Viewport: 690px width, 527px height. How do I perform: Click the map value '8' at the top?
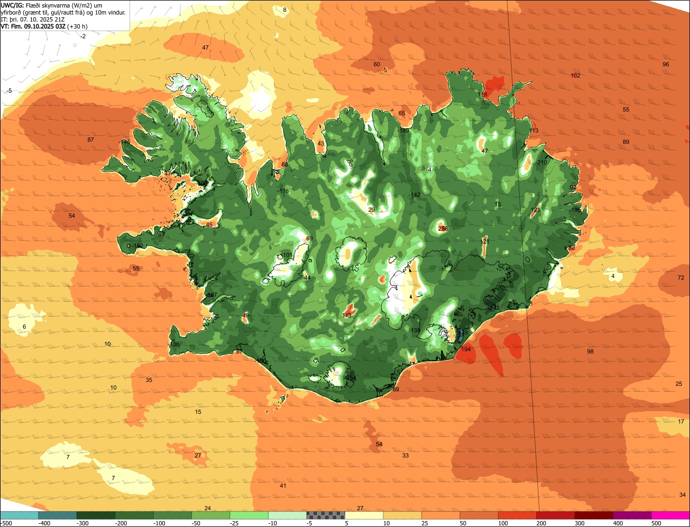(285, 10)
